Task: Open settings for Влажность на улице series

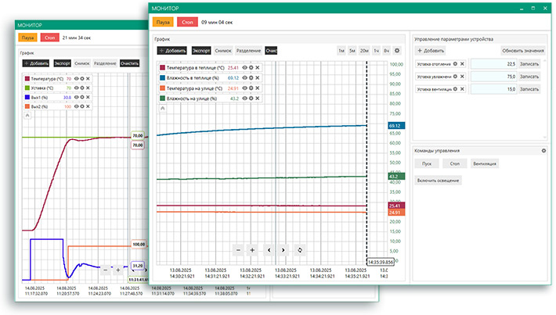Action: click(x=251, y=98)
